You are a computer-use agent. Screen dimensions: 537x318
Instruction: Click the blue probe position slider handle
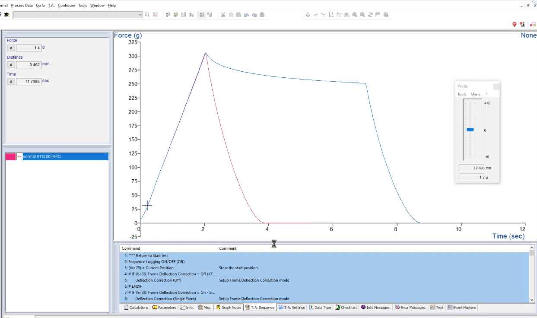click(x=471, y=129)
